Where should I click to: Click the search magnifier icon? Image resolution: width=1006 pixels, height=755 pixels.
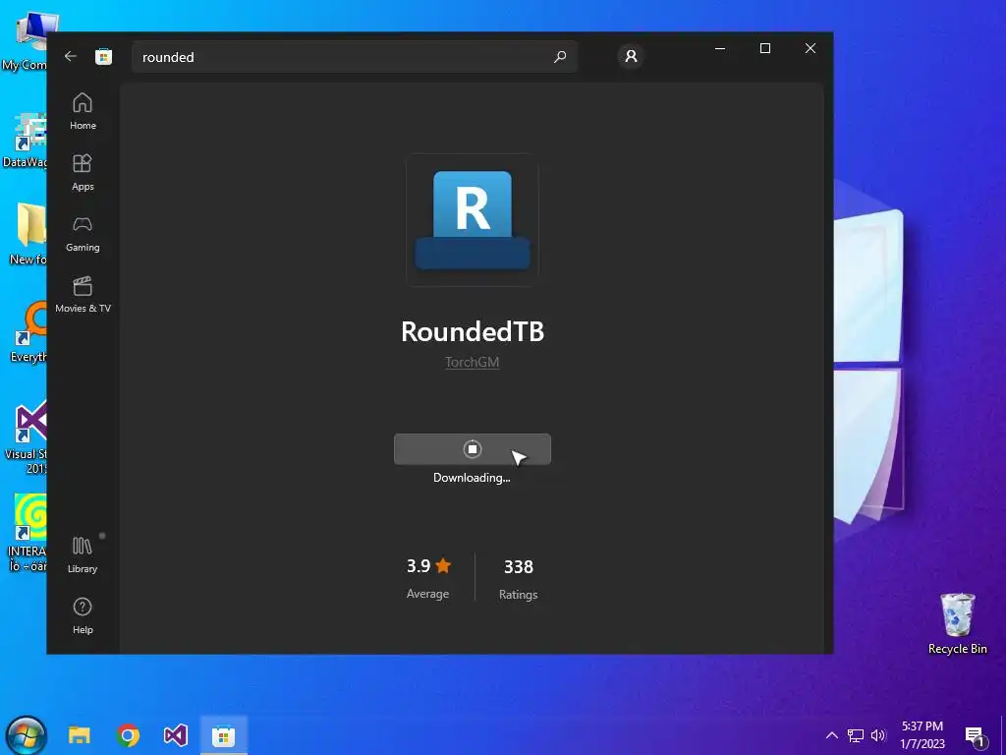(560, 56)
